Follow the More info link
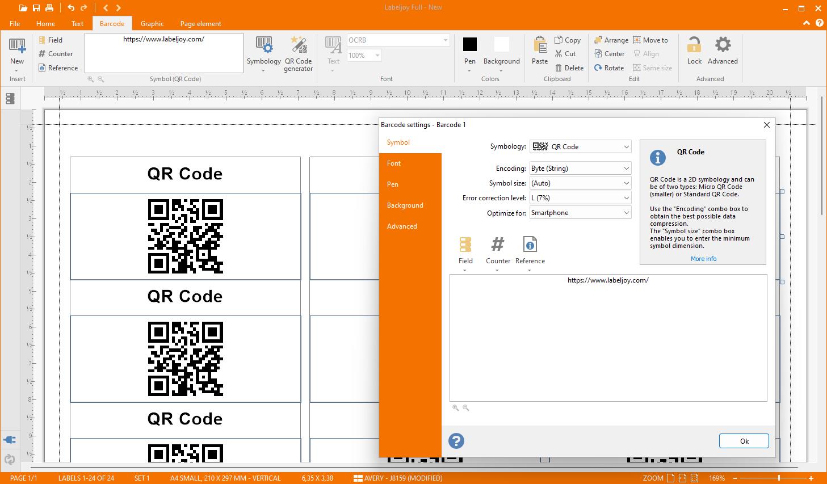Image resolution: width=827 pixels, height=484 pixels. 703,259
